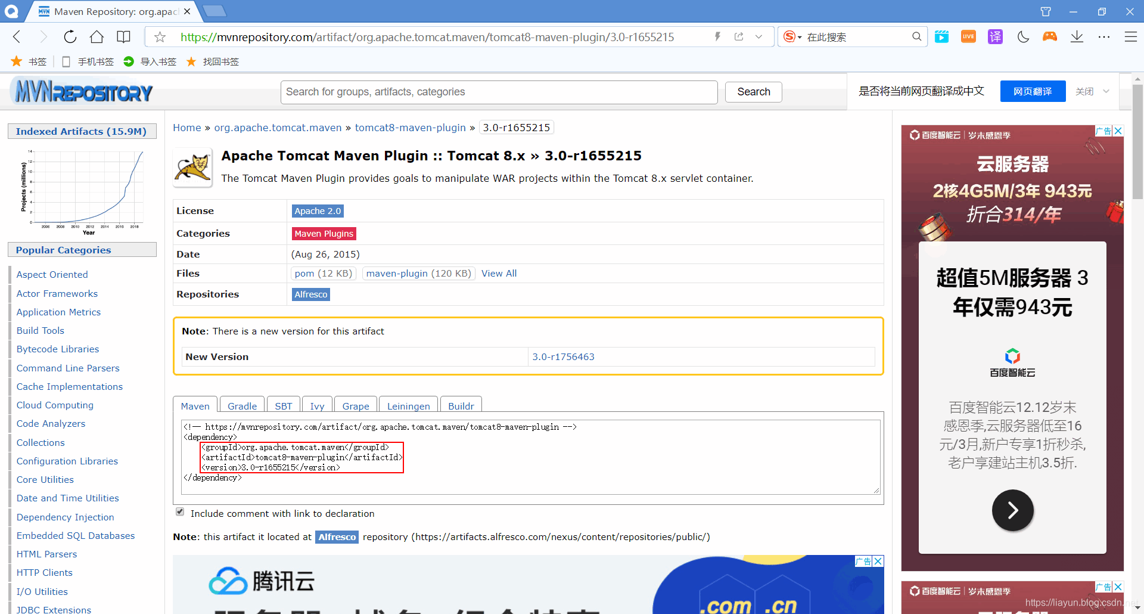The image size is (1144, 614).
Task: Download maven-plugin (120 KB) file
Action: click(x=418, y=273)
